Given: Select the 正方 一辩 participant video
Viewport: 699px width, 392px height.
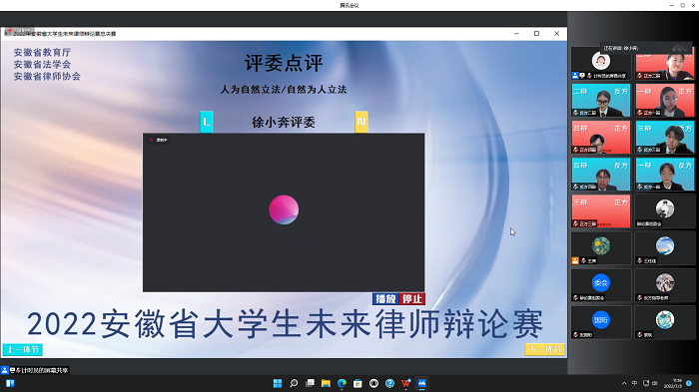Looking at the screenshot, I should tap(665, 100).
